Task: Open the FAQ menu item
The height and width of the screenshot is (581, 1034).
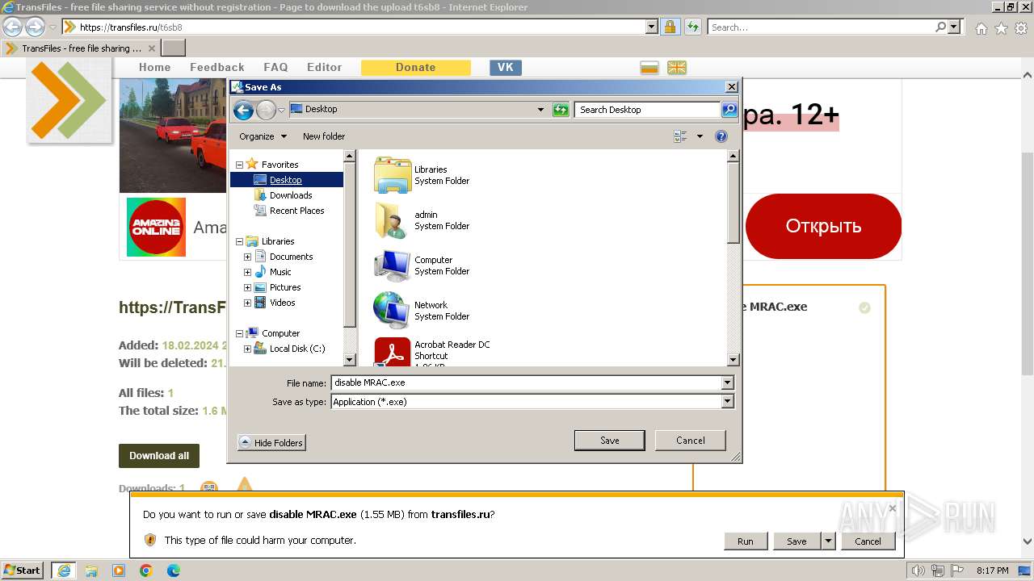Action: click(275, 68)
